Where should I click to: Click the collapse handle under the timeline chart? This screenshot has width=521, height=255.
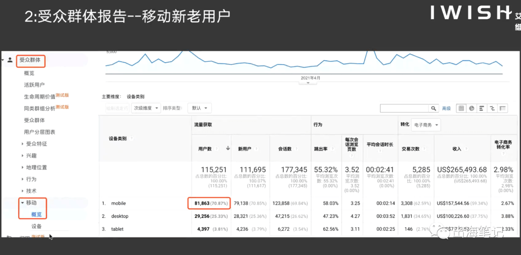pos(308,83)
